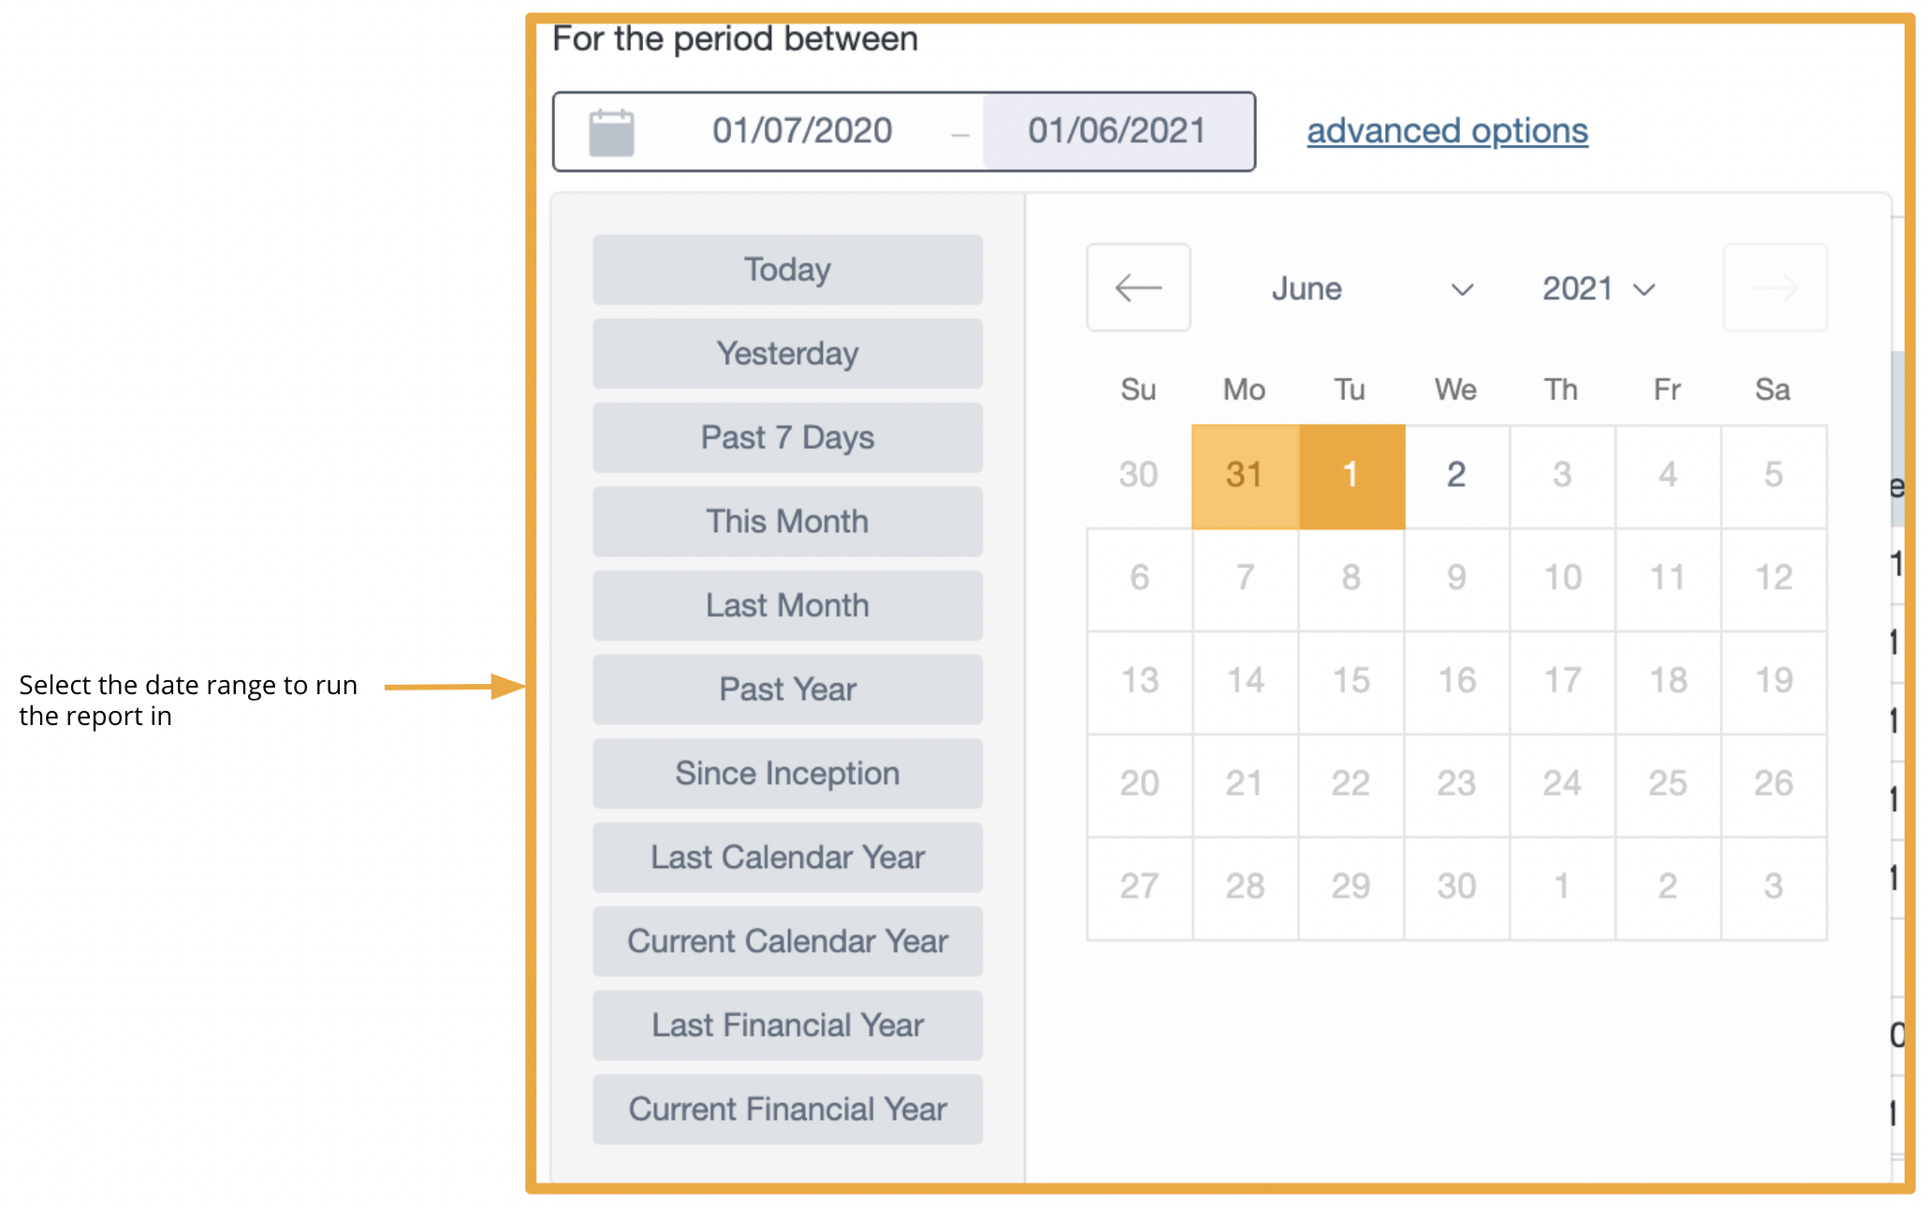Choose the Last Calendar Year preset
This screenshot has height=1205, width=1930.
787,857
